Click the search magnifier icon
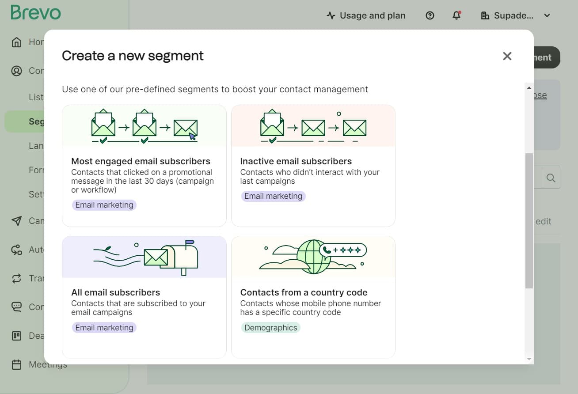578x394 pixels. click(551, 177)
